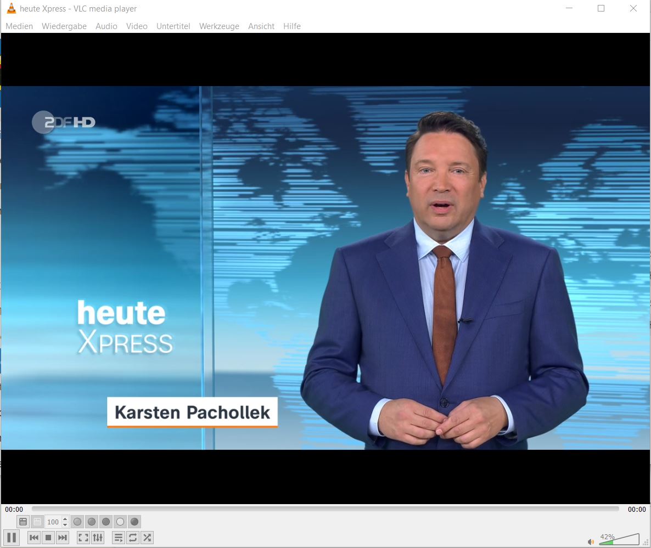651x548 pixels.
Task: Increase teletext page with up arrow
Action: tap(65, 519)
